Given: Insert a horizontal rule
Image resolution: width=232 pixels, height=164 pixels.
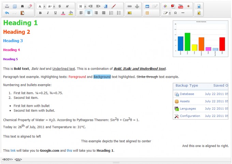Looking at the screenshot, I should click(x=183, y=13).
